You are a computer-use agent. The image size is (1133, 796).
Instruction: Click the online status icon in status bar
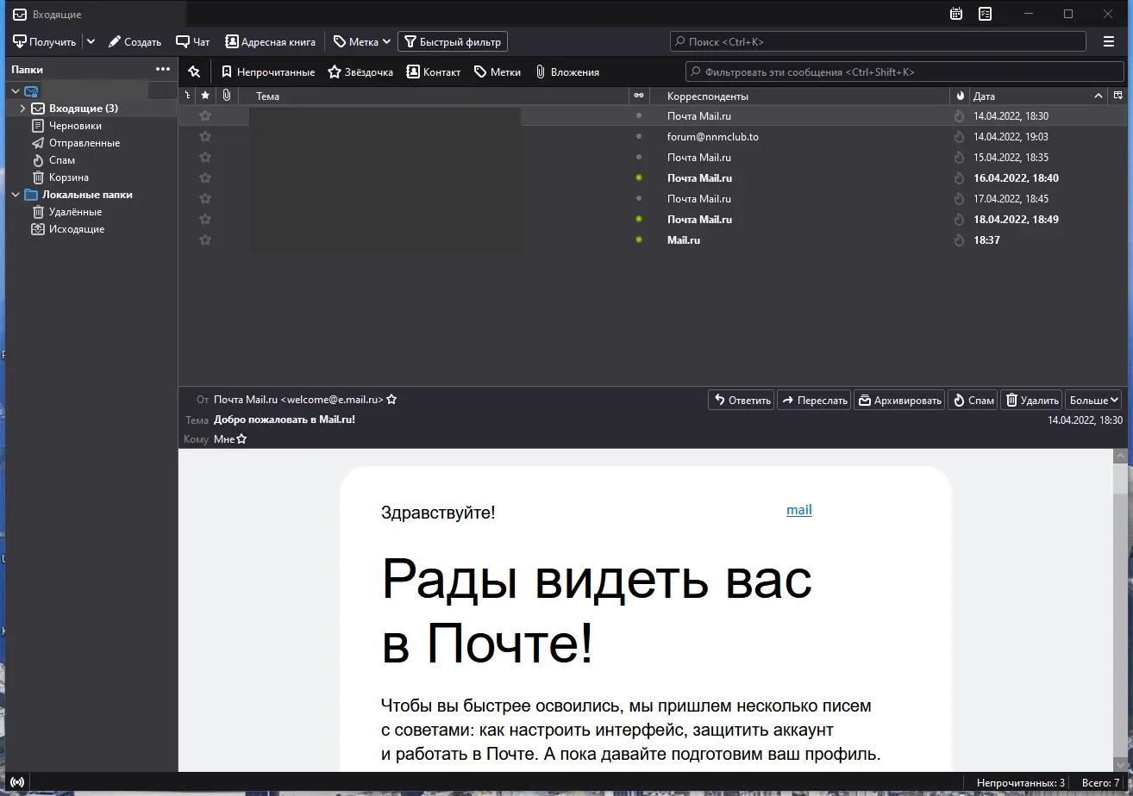[x=17, y=782]
